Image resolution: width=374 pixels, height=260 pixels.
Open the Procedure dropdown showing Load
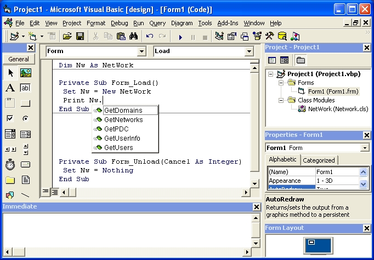[x=249, y=51]
